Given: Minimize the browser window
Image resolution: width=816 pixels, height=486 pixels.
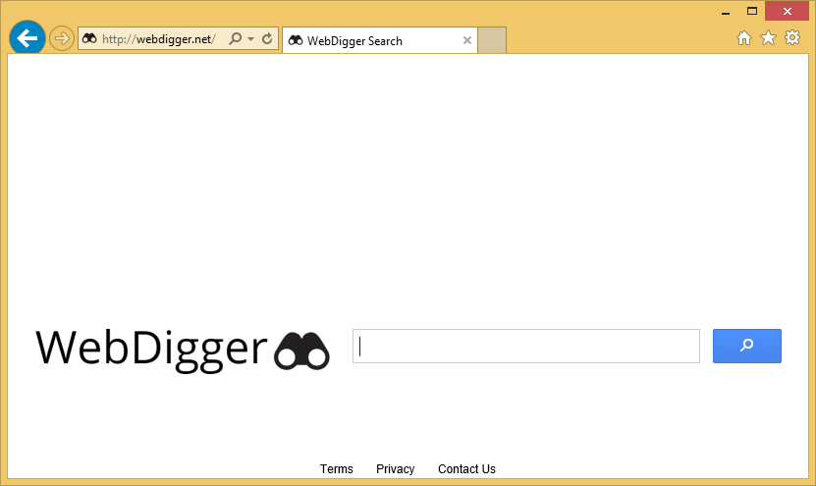Looking at the screenshot, I should [x=726, y=12].
